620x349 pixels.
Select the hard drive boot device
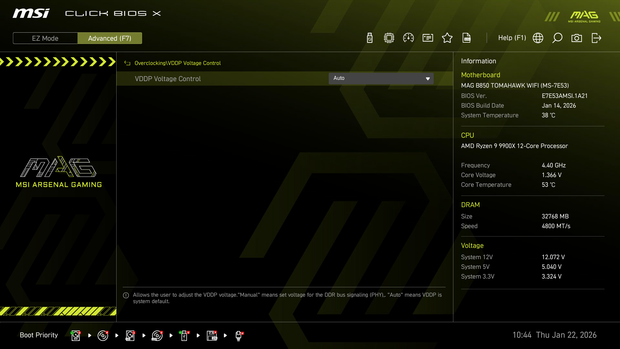[76, 335]
